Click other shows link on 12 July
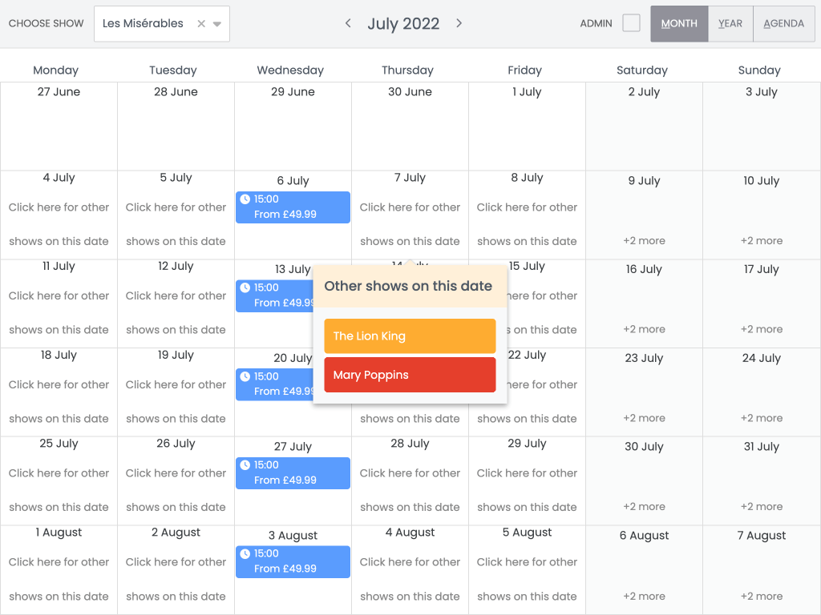Screen dimensions: 821x615 click(x=176, y=313)
